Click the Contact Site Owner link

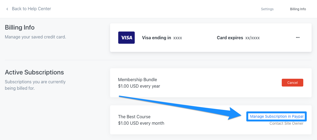286,123
